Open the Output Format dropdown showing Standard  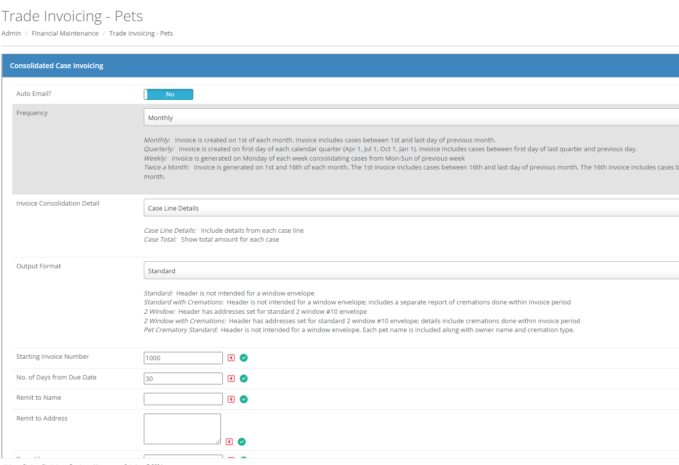346,270
